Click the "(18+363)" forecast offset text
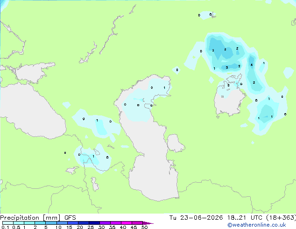The width and height of the screenshot is (296, 229). [281, 218]
